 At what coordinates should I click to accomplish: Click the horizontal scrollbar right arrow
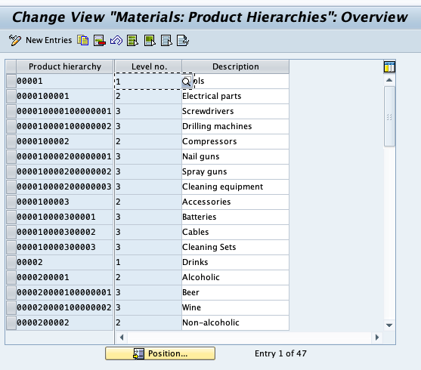377,338
